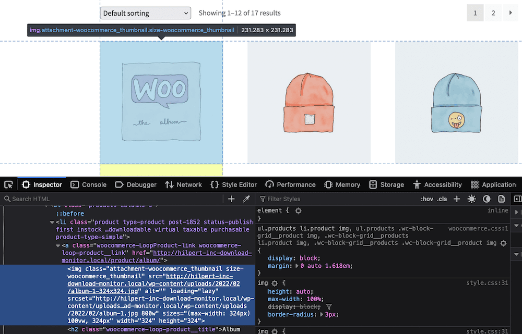The image size is (522, 334).
Task: Expand the border-radius shorthand property
Action: click(x=322, y=314)
